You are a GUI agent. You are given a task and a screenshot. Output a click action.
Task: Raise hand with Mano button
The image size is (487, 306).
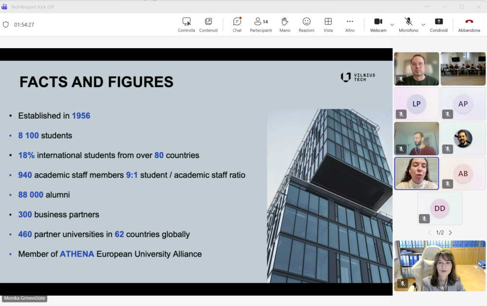(285, 25)
